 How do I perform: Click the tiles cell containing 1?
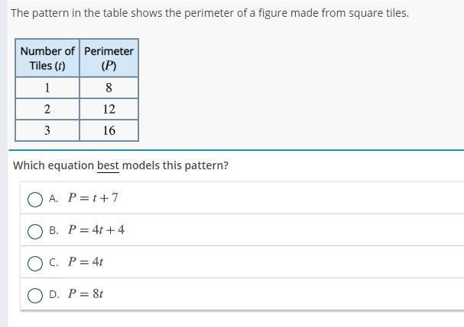47,88
